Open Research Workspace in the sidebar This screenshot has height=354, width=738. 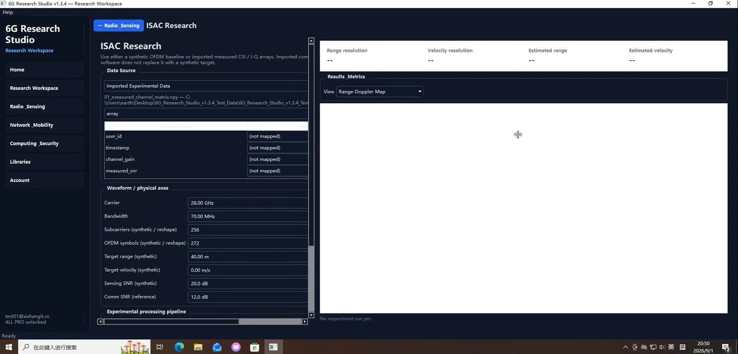tap(45, 88)
